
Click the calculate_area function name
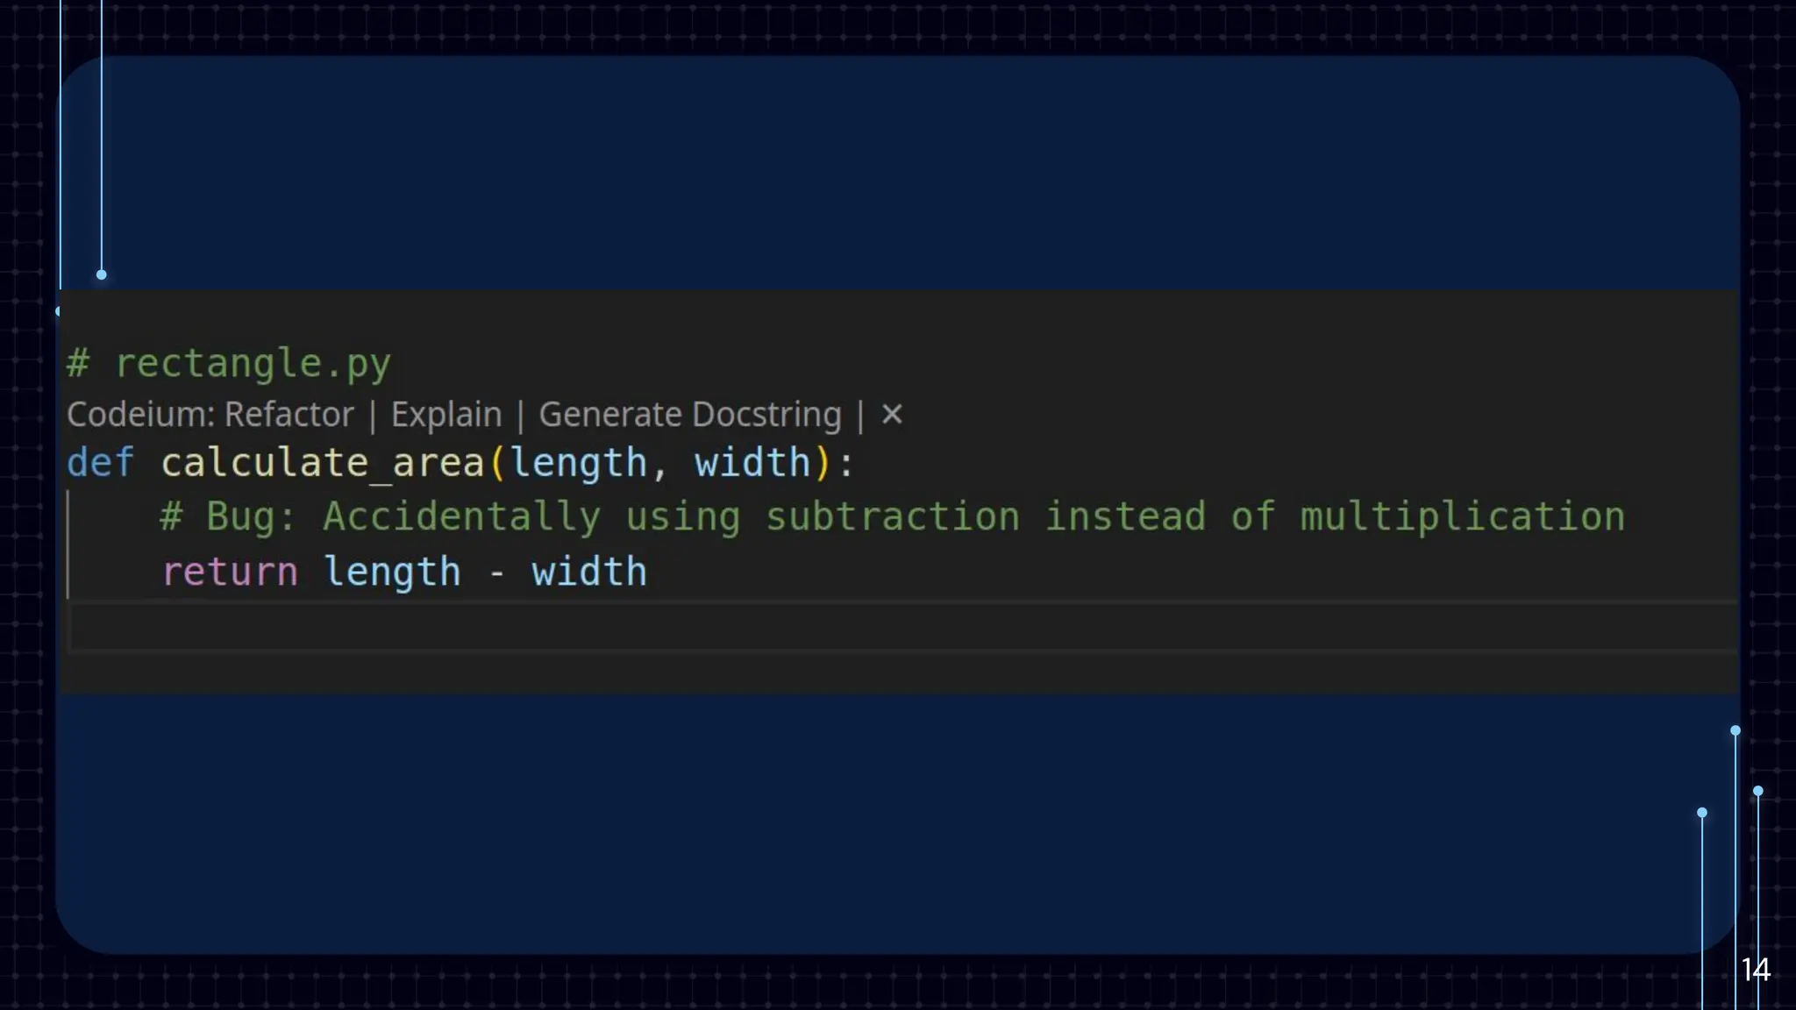[322, 463]
